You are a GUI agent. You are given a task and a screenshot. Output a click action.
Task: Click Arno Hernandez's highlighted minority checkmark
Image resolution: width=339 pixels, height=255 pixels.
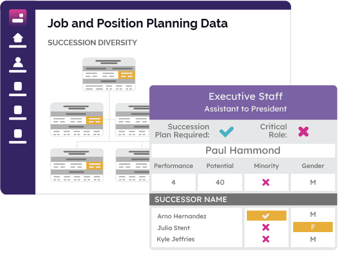click(267, 216)
